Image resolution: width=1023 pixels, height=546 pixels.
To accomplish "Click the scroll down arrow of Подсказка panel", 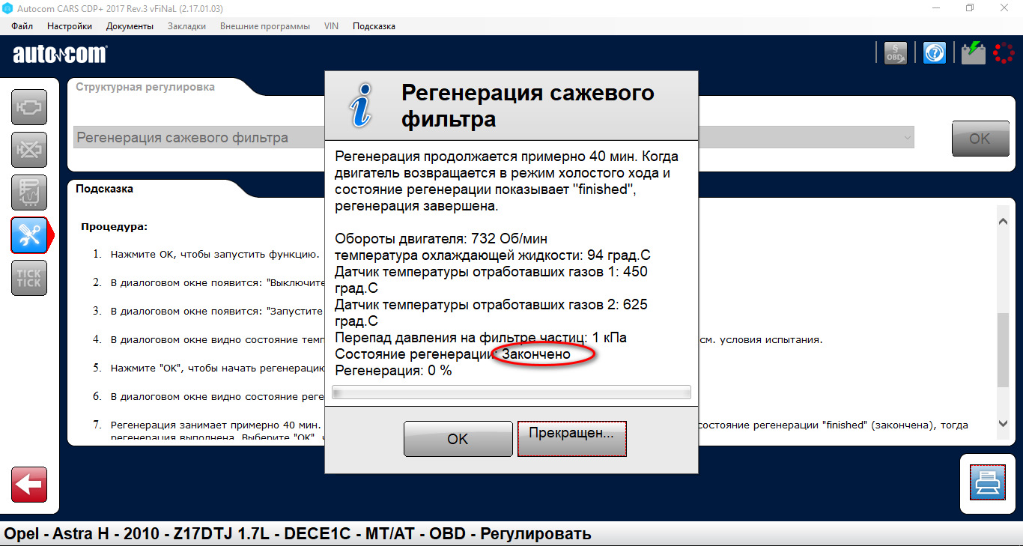I will tap(1004, 424).
